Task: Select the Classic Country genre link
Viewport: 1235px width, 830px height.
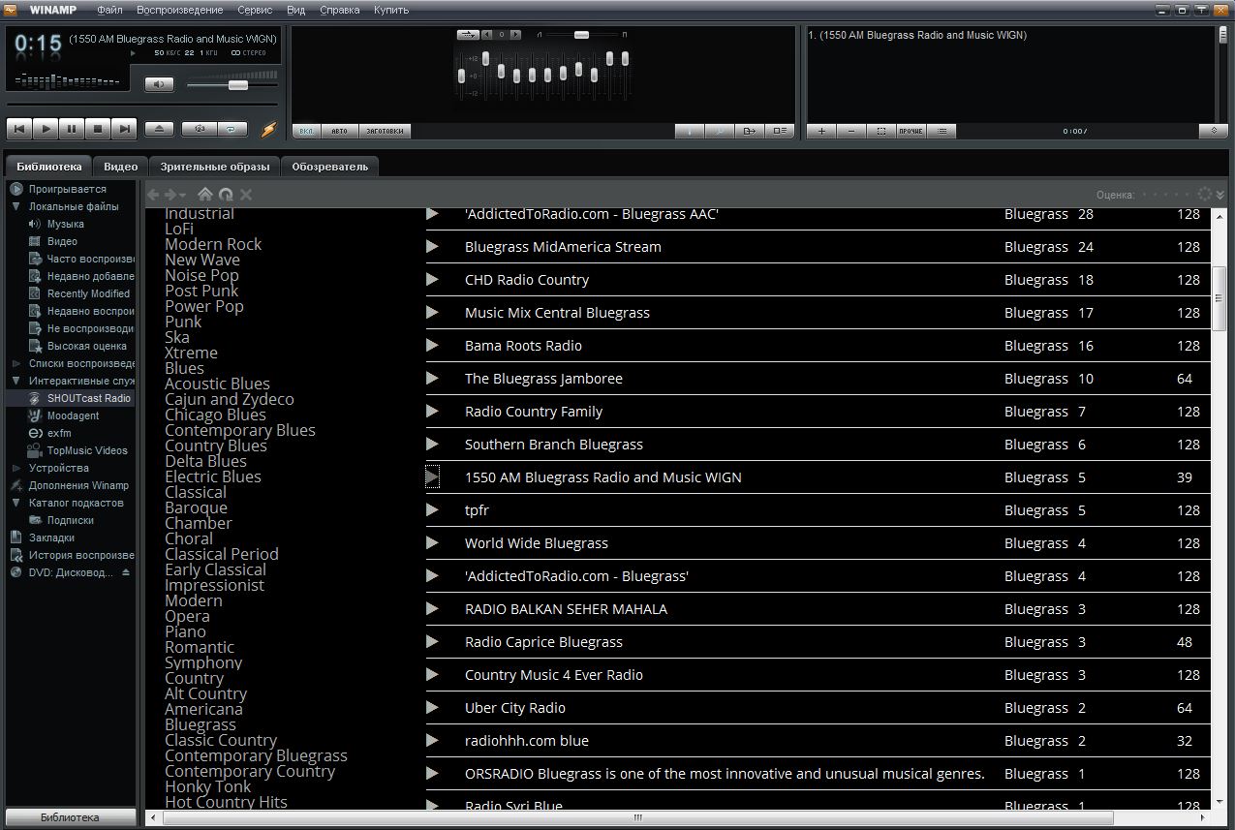Action: coord(221,740)
